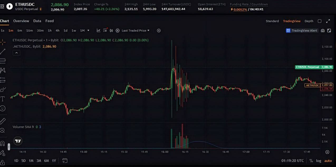Open the hamburger menu beside ETHUSDC
Screen dimensions: 336x167
(x=2, y=7)
